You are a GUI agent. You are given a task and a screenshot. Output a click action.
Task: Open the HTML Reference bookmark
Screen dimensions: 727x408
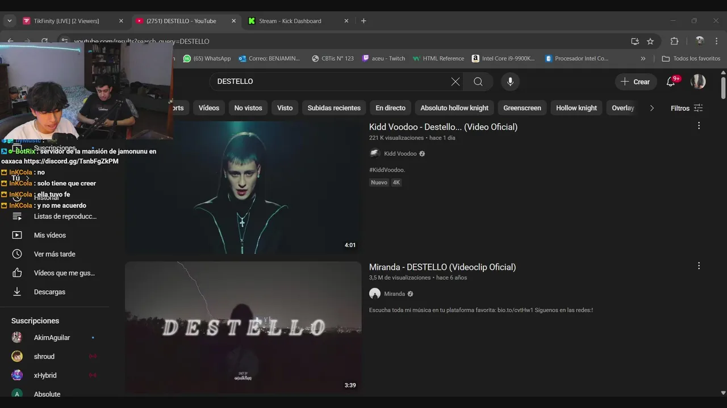[438, 58]
